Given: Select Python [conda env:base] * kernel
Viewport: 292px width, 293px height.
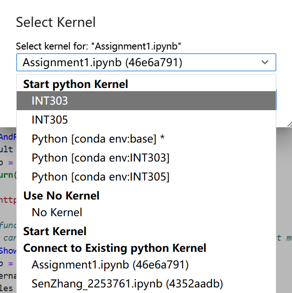Looking at the screenshot, I should (x=98, y=139).
